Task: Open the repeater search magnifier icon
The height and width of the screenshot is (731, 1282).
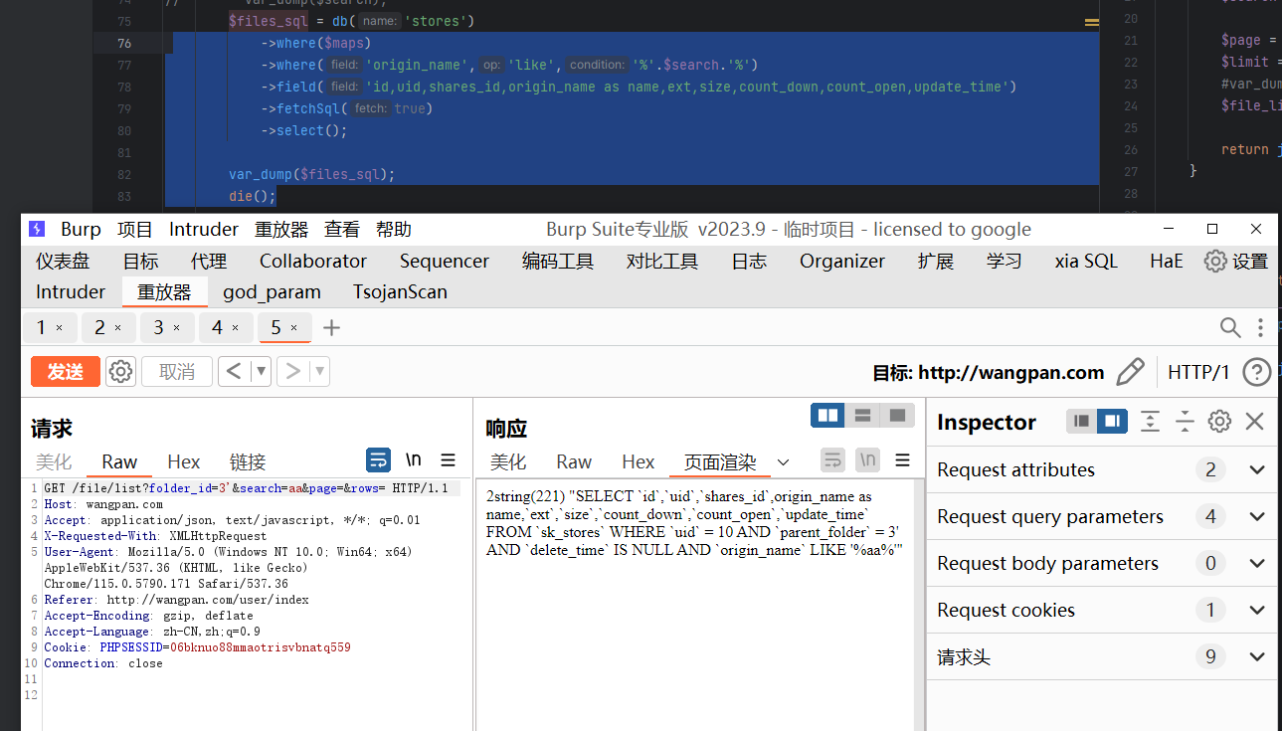Action: point(1230,327)
